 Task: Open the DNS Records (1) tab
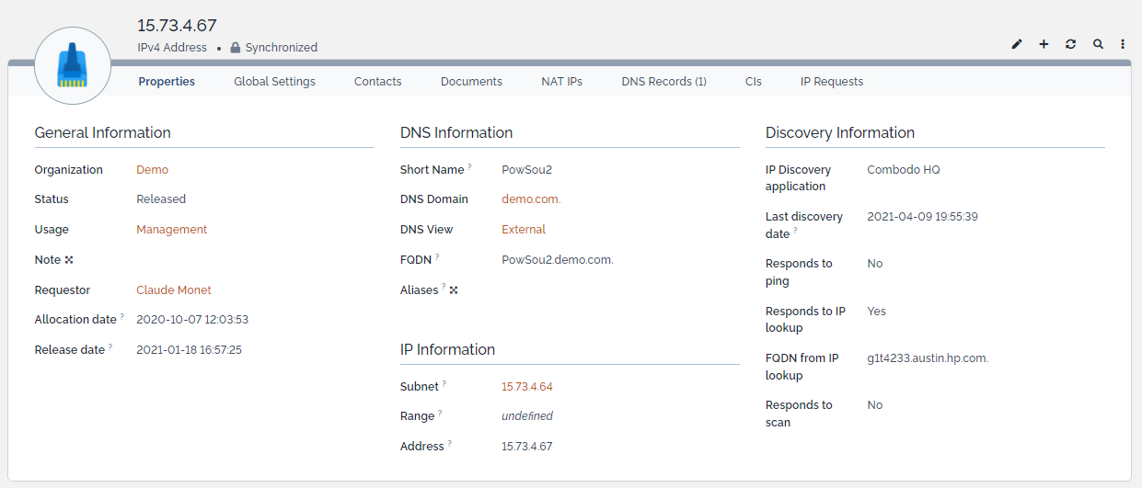pos(663,82)
